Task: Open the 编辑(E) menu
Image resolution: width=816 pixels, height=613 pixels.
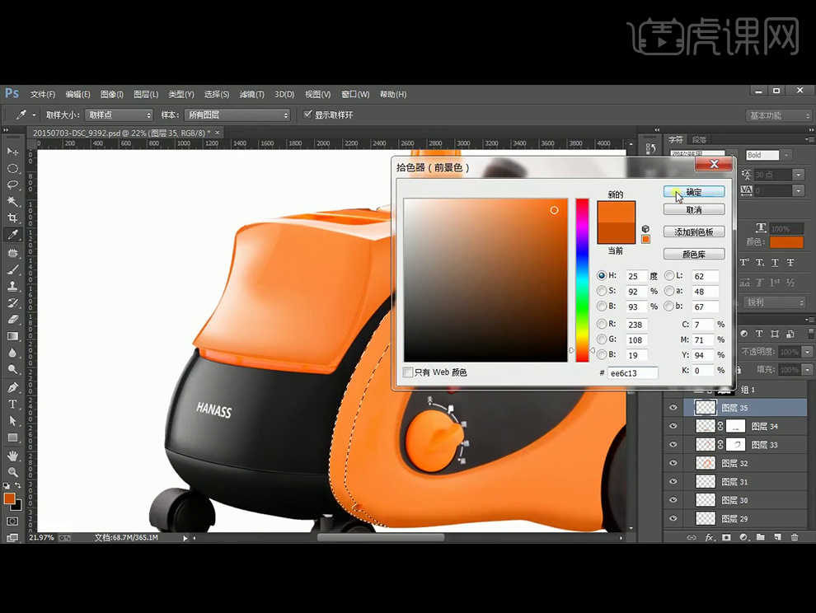Action: tap(77, 94)
